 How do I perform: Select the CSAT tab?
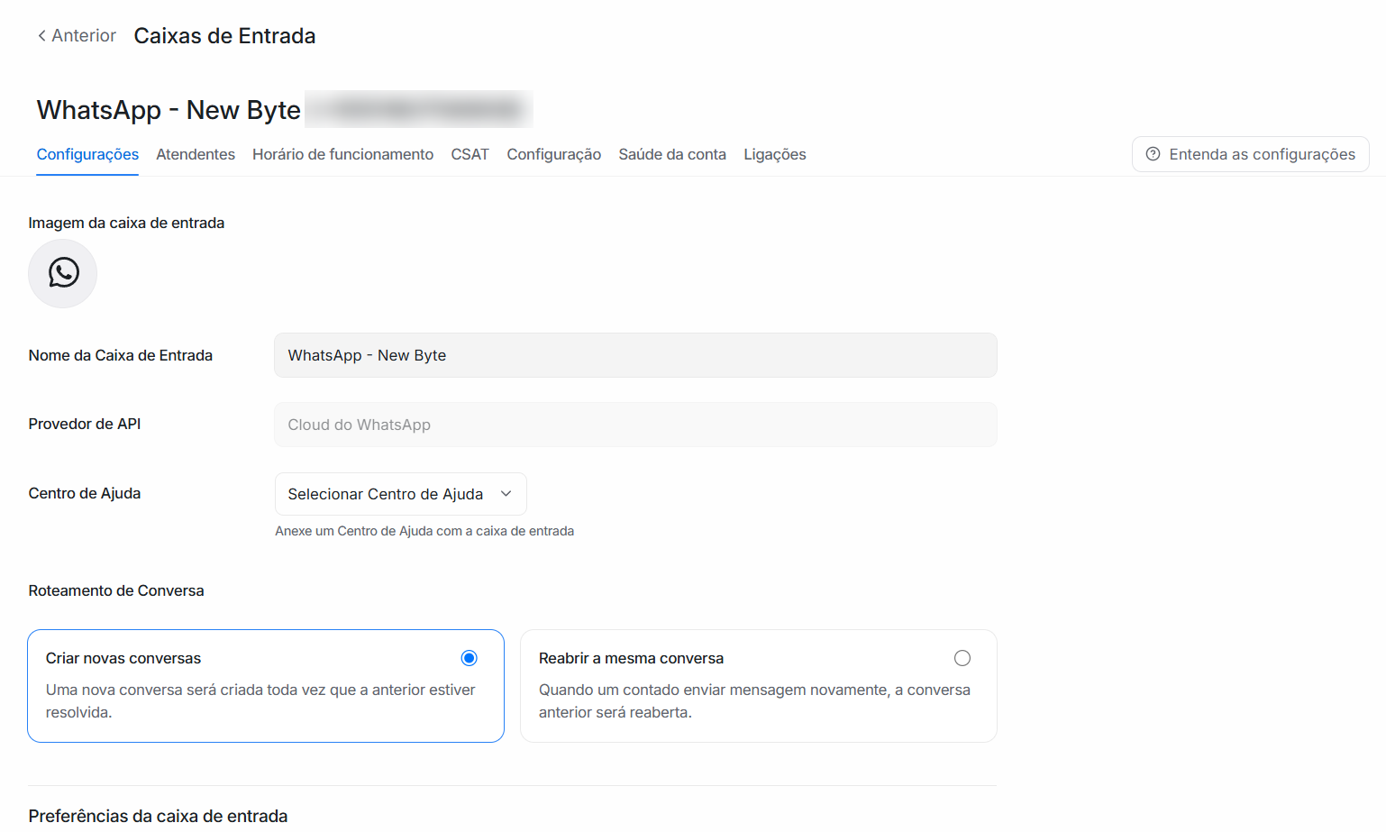pos(470,154)
